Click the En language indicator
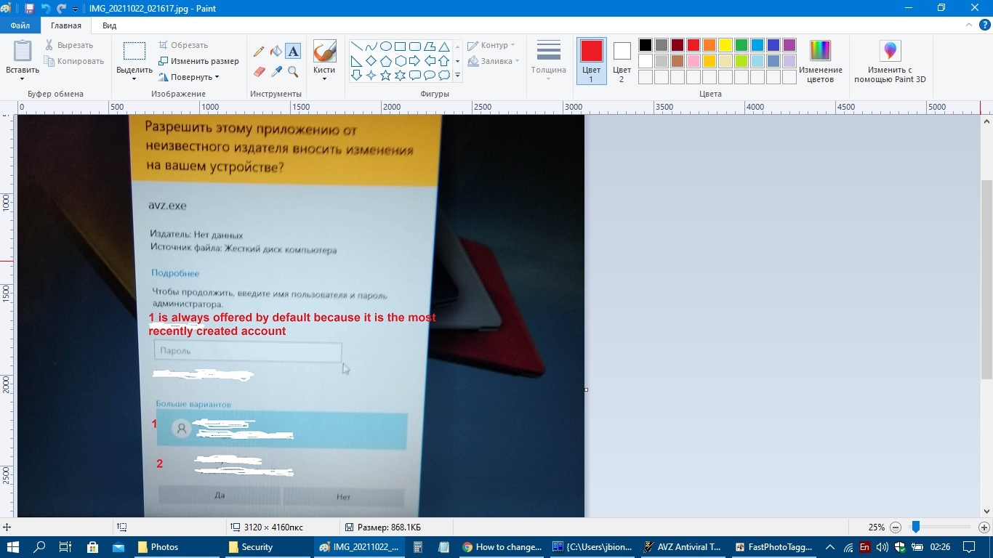Screen dimensions: 993x558 pyautogui.click(x=865, y=547)
